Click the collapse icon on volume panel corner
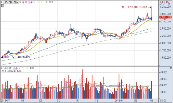Image resolution: width=173 pixels, height=103 pixels. tap(171, 68)
